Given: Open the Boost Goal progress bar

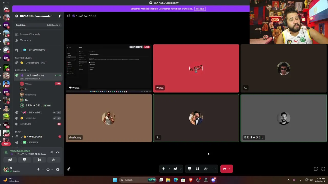Looking at the screenshot, I should click(38, 25).
